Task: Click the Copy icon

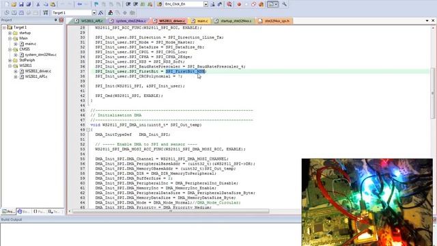Action: point(46,4)
